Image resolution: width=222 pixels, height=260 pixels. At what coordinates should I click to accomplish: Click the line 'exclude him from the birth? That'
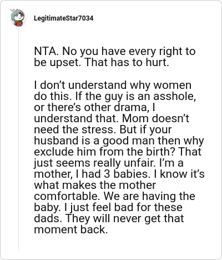[x=118, y=152]
